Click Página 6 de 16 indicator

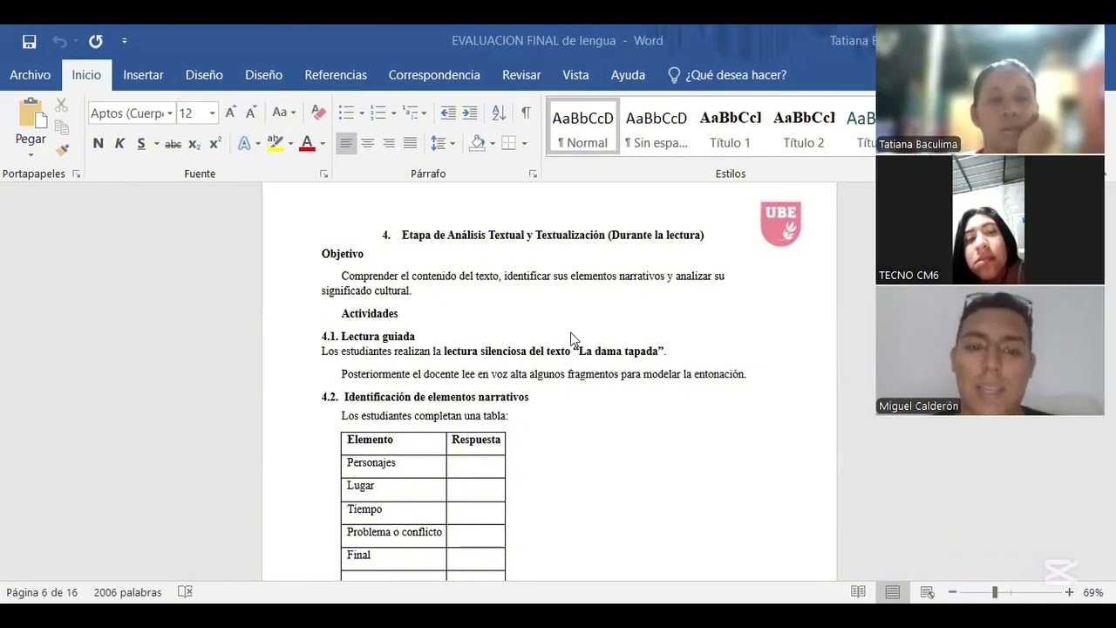click(x=42, y=592)
